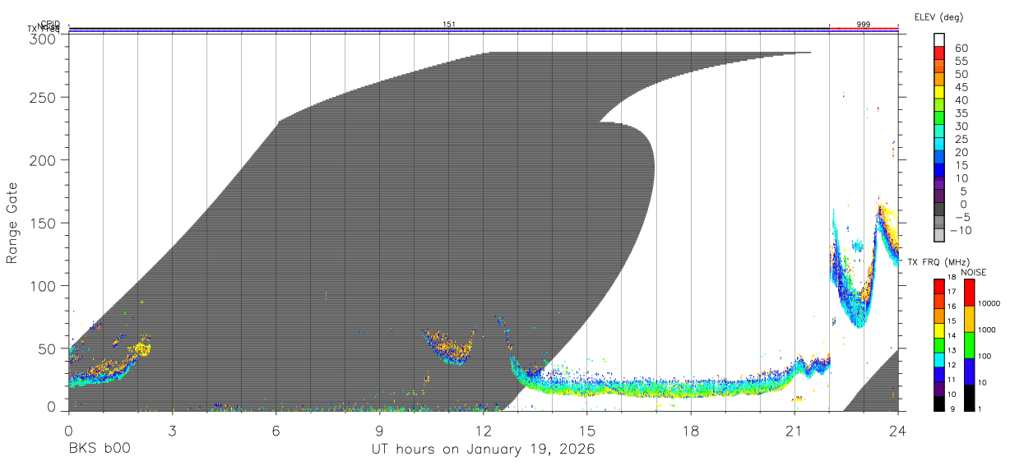Image resolution: width=1010 pixels, height=466 pixels.
Task: Pick the yellow swatch in ELEV color bar
Action: pyautogui.click(x=939, y=92)
